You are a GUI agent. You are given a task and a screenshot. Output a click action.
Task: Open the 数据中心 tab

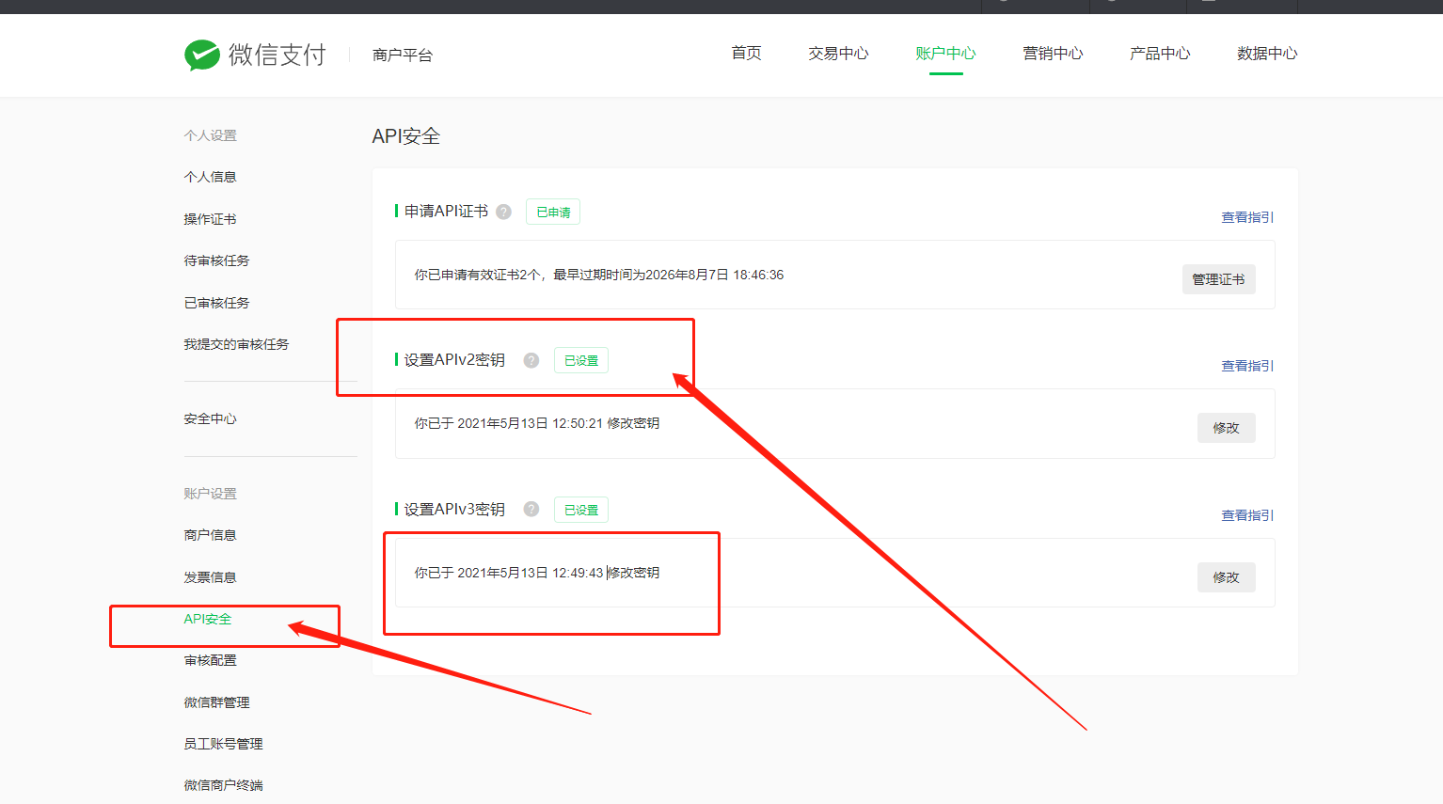click(1267, 54)
